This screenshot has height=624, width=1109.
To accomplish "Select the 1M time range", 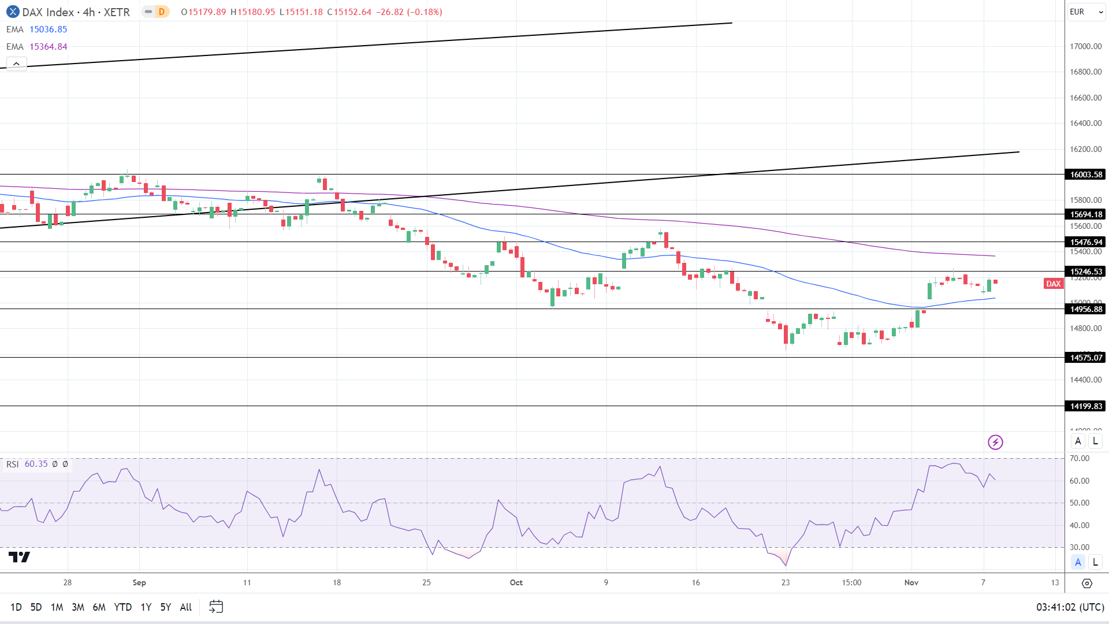I will [x=57, y=607].
